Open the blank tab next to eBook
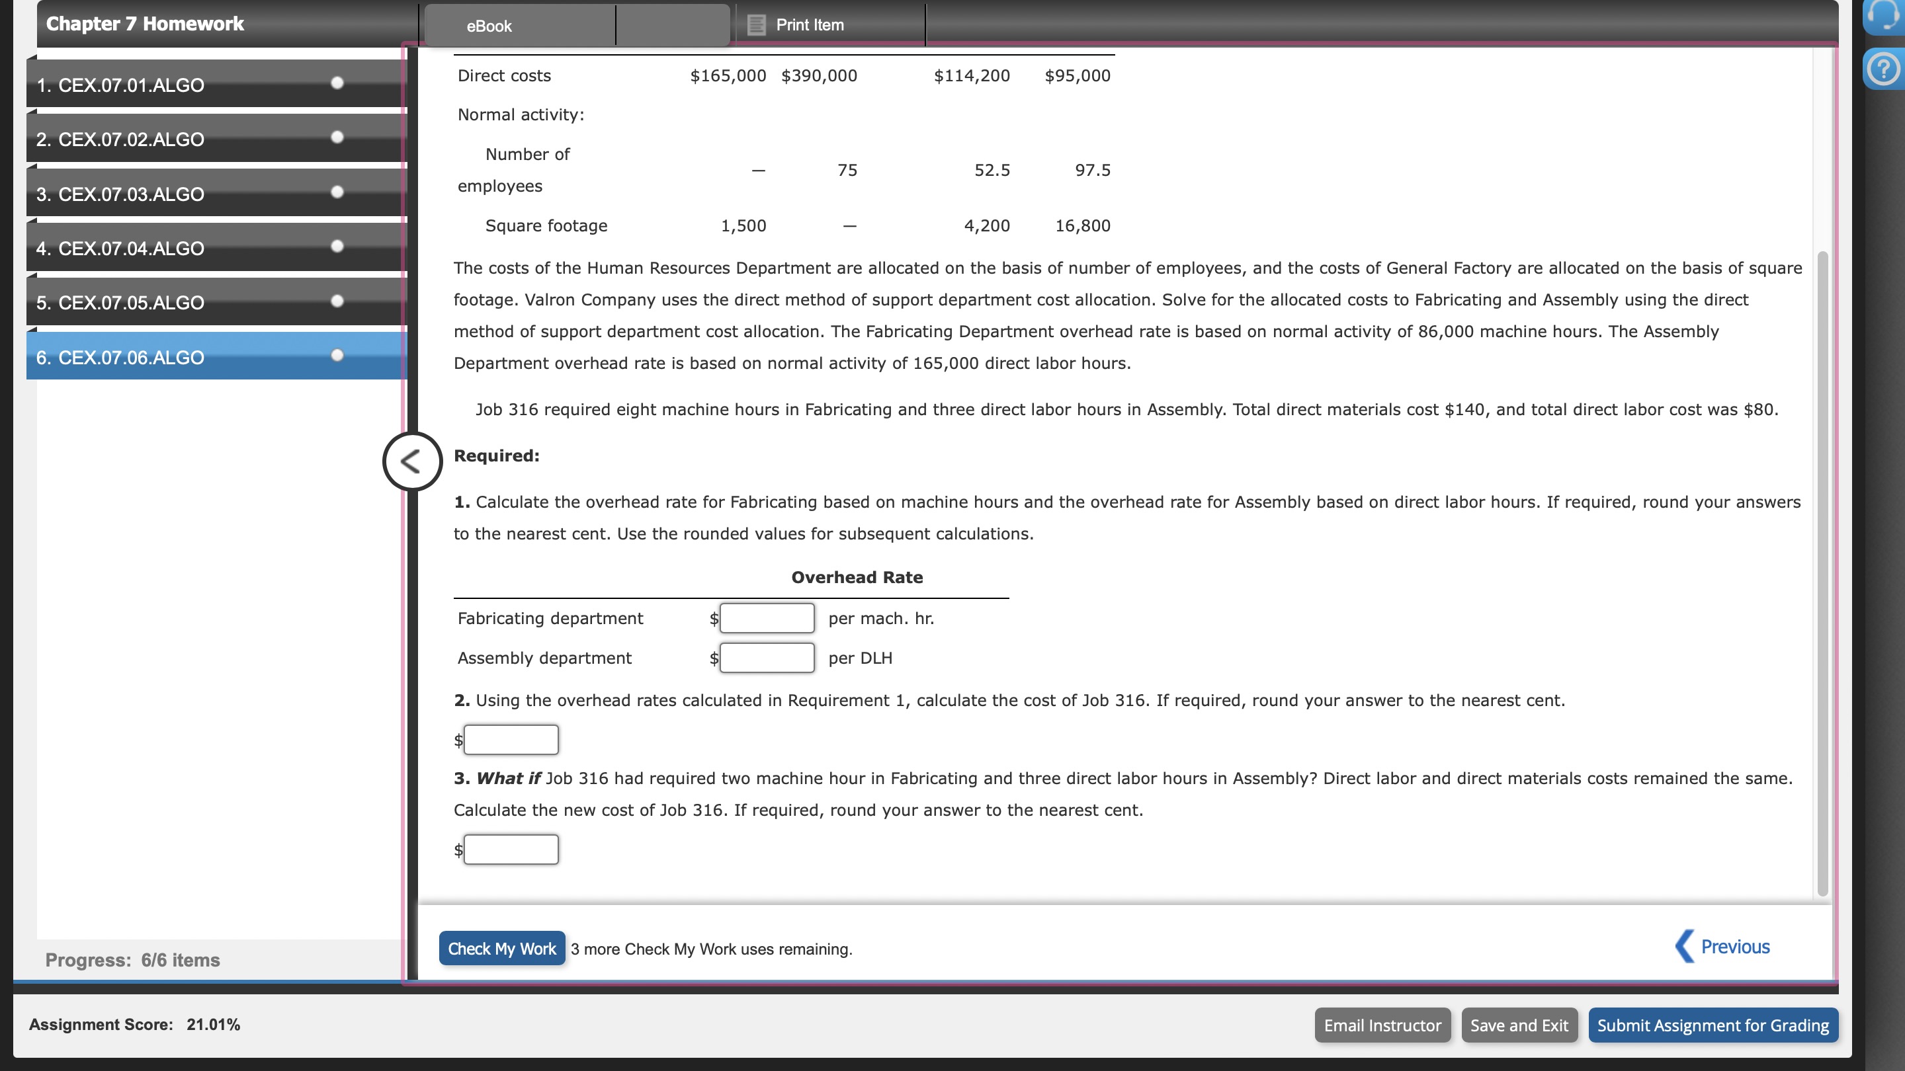The height and width of the screenshot is (1071, 1905). (x=671, y=26)
